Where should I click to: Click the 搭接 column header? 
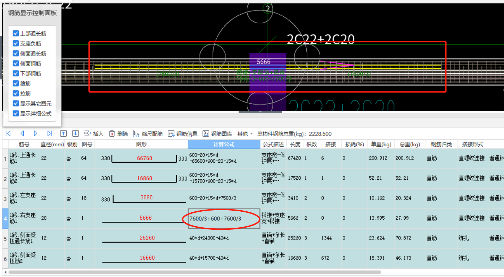[330, 144]
